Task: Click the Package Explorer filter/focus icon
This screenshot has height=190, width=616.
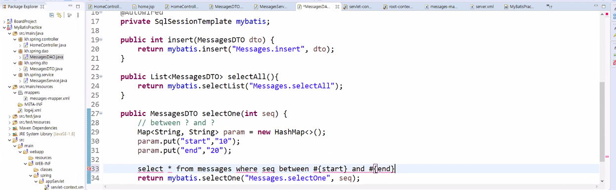Action: pyautogui.click(x=69, y=15)
